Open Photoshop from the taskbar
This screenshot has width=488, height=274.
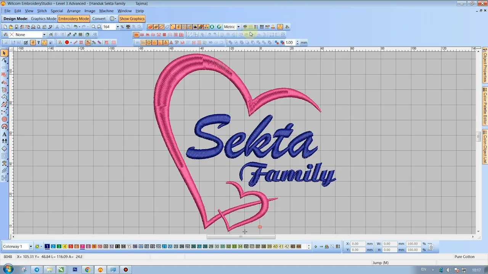[x=75, y=270]
